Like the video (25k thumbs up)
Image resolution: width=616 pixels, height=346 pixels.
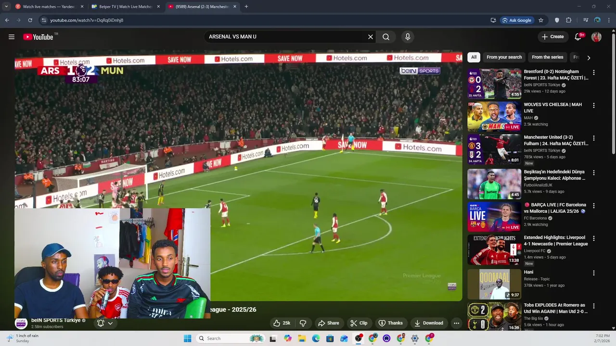point(282,323)
